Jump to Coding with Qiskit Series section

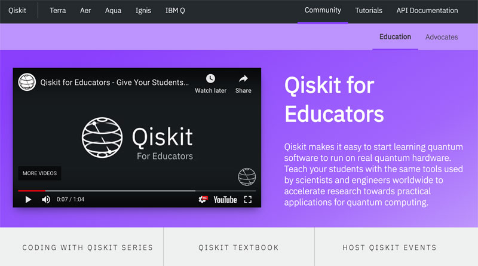coord(87,247)
